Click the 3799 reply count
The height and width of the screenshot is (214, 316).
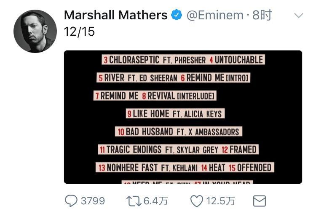coord(93,201)
